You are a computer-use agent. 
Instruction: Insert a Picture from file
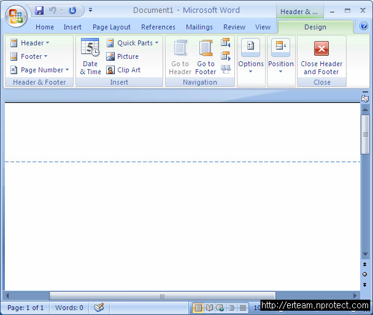(122, 56)
